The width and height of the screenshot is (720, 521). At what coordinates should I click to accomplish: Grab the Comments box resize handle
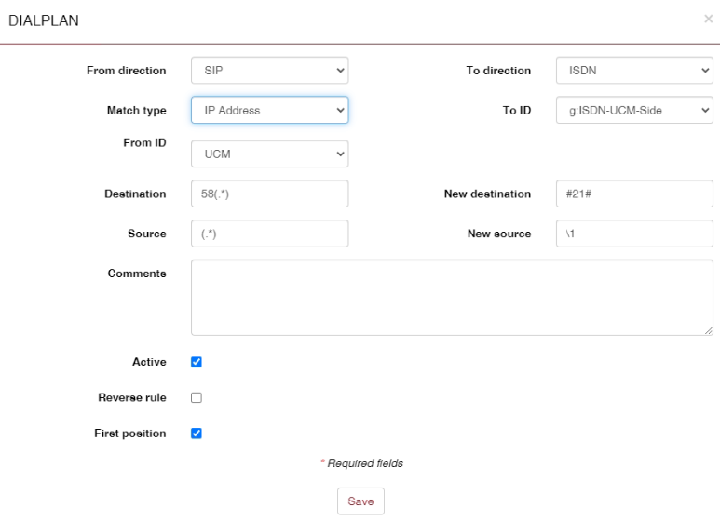point(709,330)
